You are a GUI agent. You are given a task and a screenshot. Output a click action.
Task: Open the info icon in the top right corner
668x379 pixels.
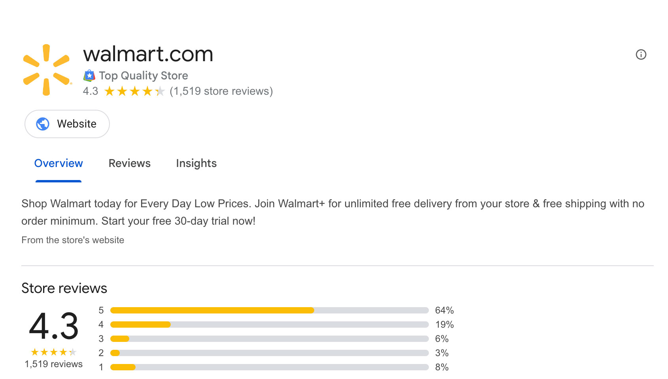point(641,55)
